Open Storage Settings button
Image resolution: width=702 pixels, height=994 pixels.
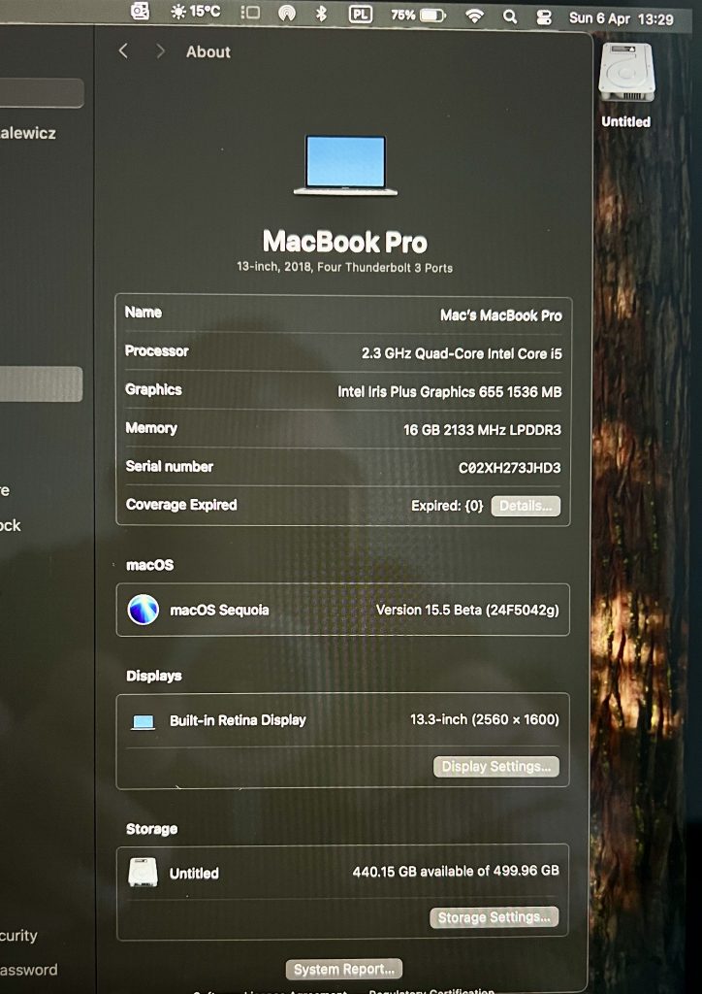point(494,917)
